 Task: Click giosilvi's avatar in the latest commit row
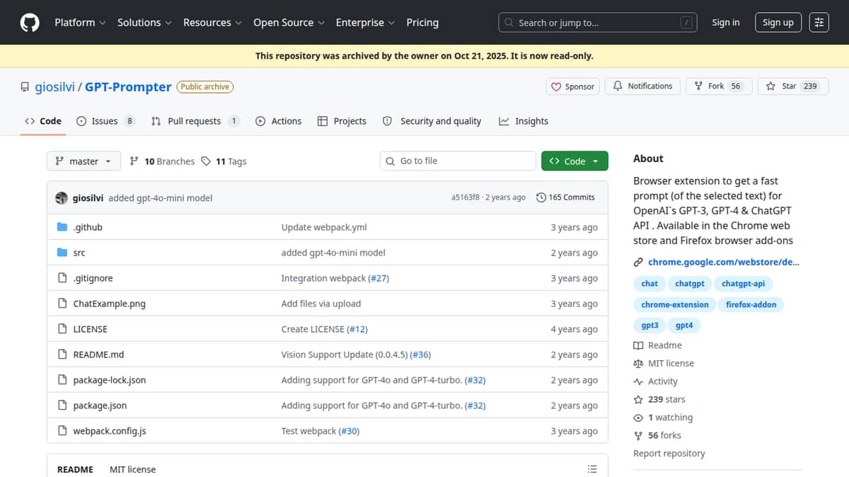coord(62,198)
